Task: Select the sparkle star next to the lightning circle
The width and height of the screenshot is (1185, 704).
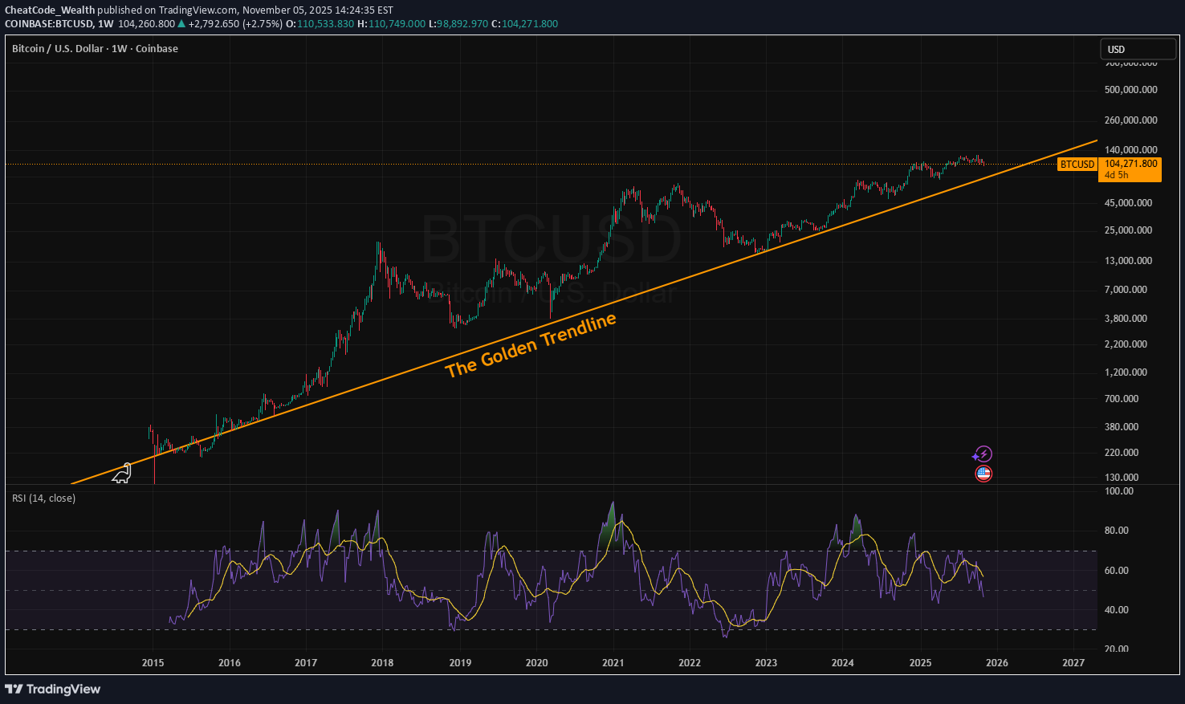Action: (x=975, y=457)
